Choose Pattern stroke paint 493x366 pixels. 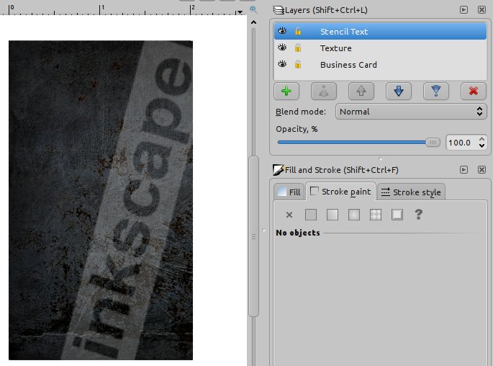point(376,215)
